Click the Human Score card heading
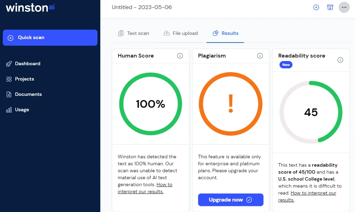 tap(136, 55)
